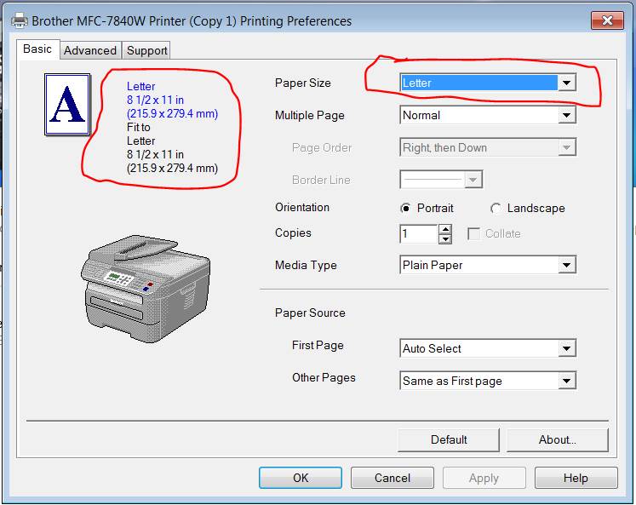Increase copies with the up spinner arrow
636x505 pixels.
pyautogui.click(x=444, y=228)
